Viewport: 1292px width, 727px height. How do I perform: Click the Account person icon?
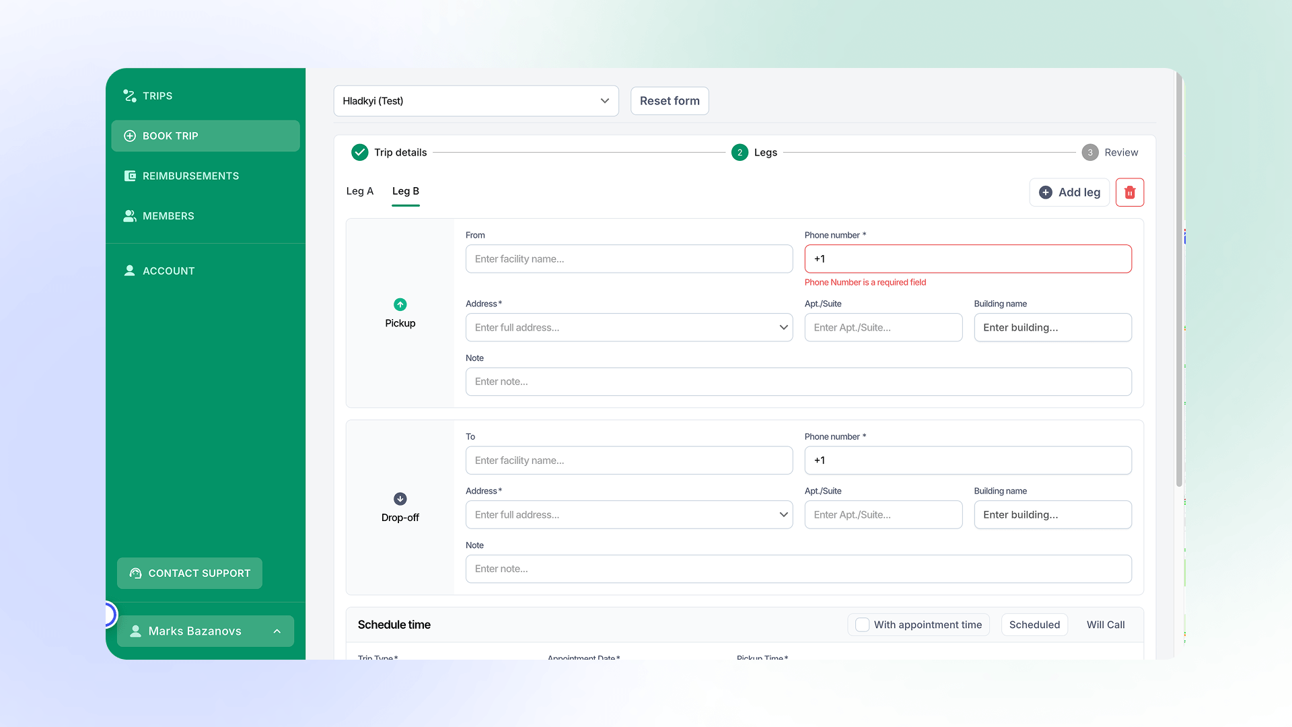pos(129,271)
